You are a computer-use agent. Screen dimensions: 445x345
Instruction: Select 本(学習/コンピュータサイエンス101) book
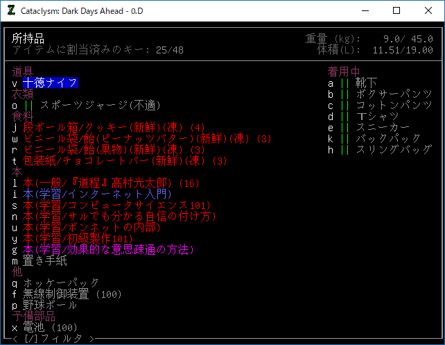pyautogui.click(x=116, y=205)
